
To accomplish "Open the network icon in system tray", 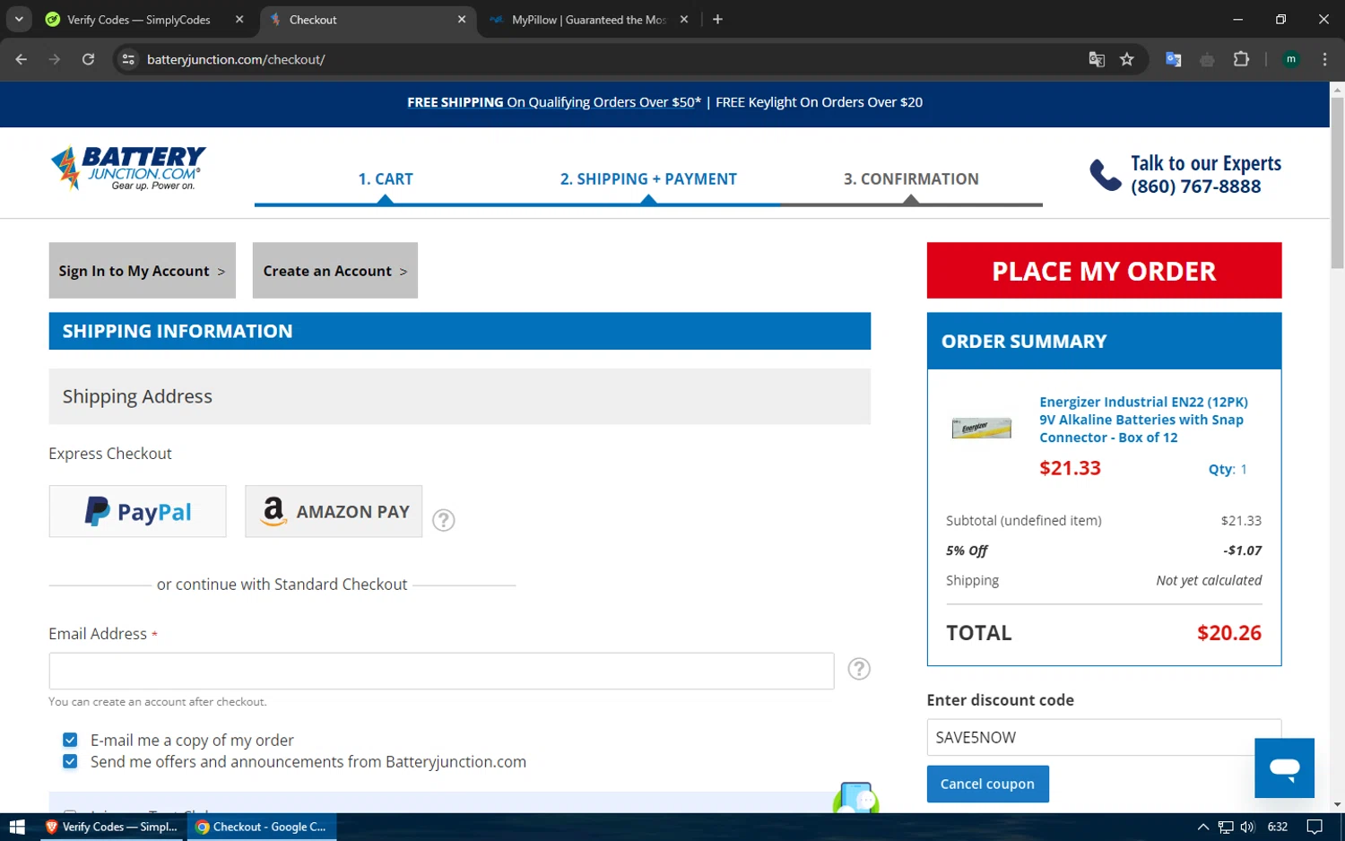I will tap(1226, 827).
